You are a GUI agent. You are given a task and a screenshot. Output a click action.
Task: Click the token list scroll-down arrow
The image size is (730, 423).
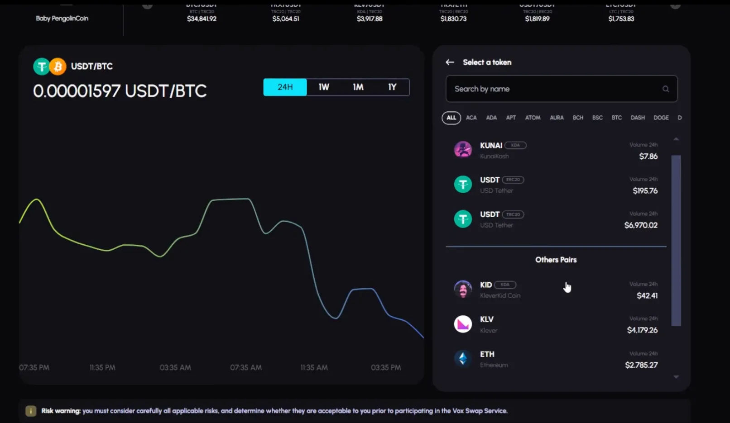(x=676, y=377)
